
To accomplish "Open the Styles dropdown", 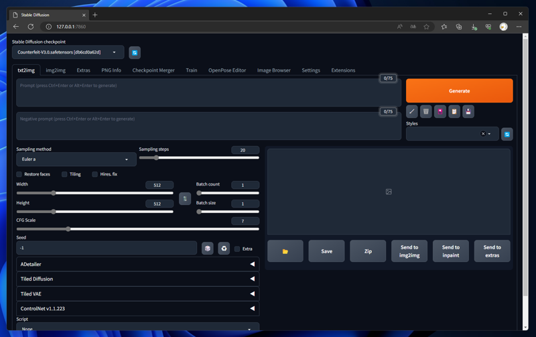I will pos(452,133).
